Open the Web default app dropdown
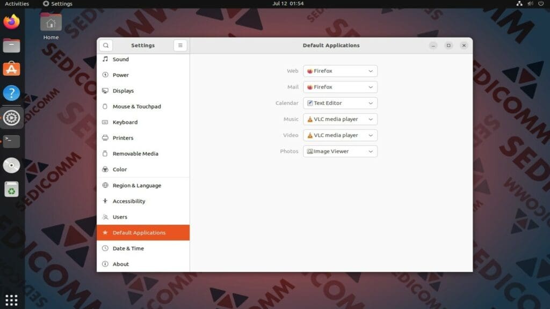This screenshot has width=550, height=309. (340, 71)
